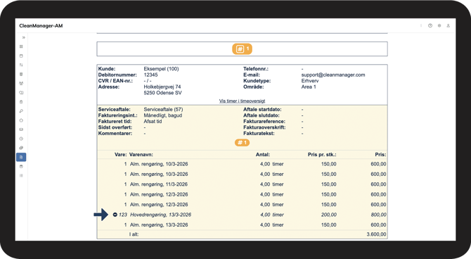Click the Area 1 value
471x259 pixels.
(x=309, y=87)
